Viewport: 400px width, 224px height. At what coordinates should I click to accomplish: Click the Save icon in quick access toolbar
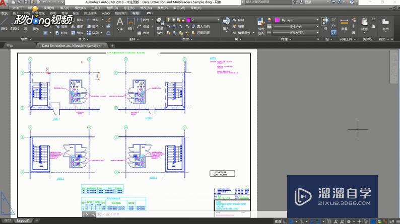[x=26, y=2]
